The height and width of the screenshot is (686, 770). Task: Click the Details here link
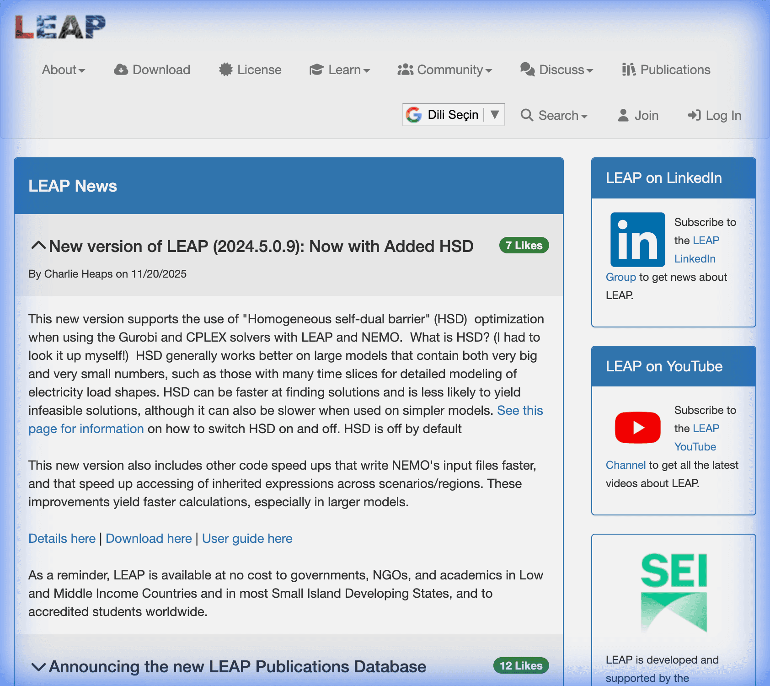coord(62,538)
